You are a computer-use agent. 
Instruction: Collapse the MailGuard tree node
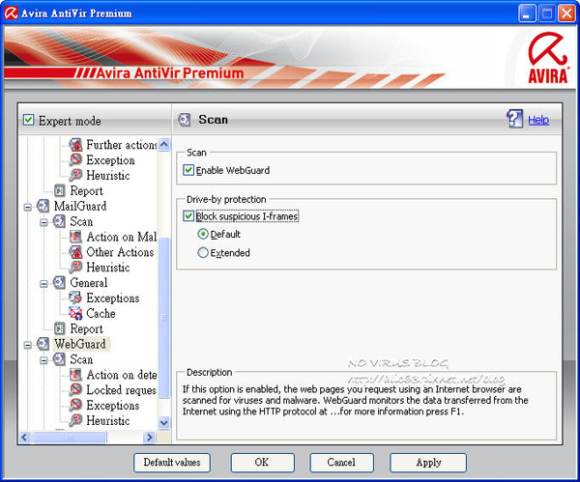(x=28, y=207)
